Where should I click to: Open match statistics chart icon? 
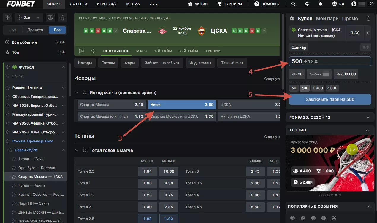click(81, 51)
